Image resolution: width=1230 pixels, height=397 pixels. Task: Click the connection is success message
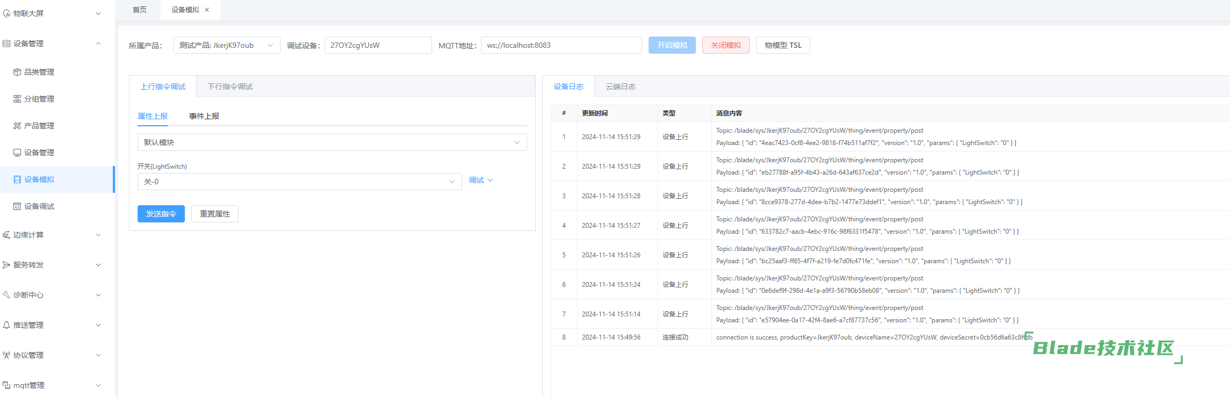(874, 337)
